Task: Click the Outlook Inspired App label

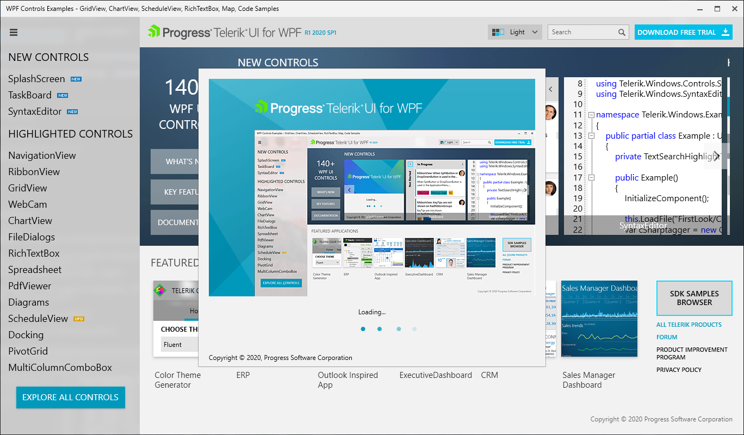Action: pos(348,380)
